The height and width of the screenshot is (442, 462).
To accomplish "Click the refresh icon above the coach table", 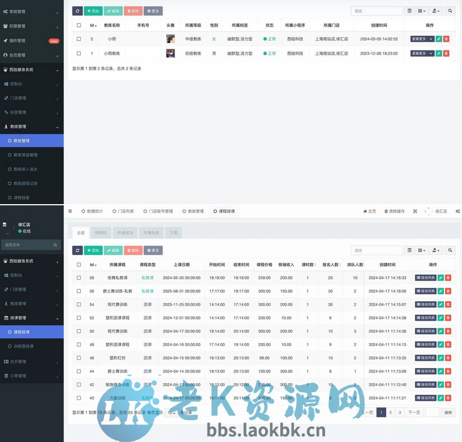I will pyautogui.click(x=77, y=10).
